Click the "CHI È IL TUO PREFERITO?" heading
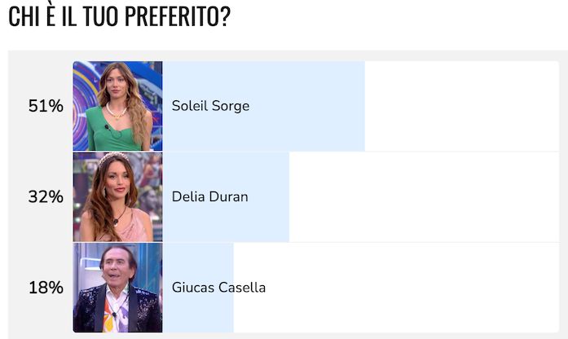Image resolution: width=568 pixels, height=339 pixels. [119, 18]
